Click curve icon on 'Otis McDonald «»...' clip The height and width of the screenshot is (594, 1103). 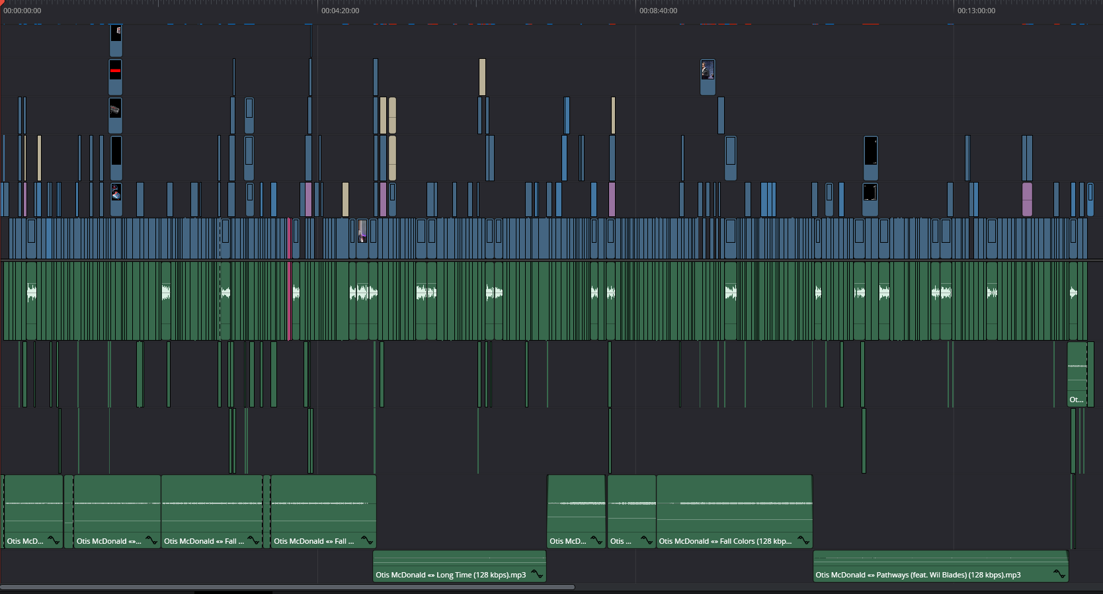[151, 540]
